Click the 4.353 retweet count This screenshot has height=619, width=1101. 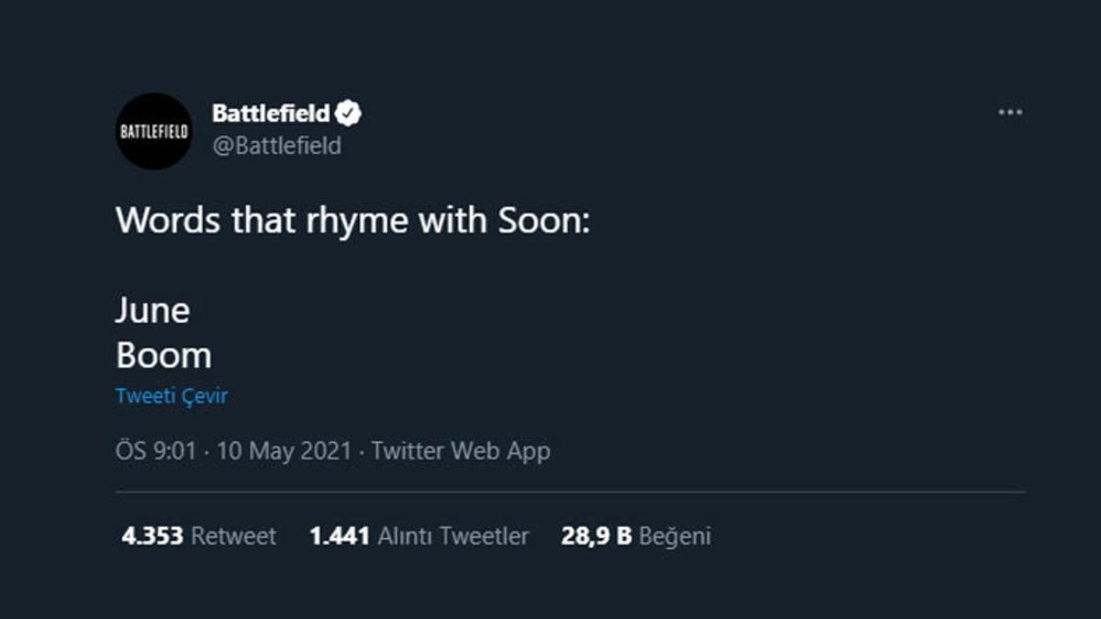(152, 536)
